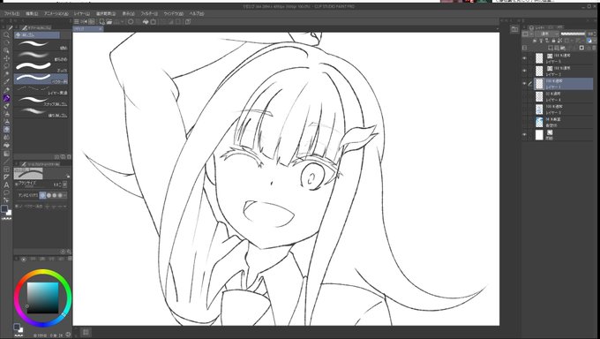Open the layer blend mode 通常 dropdown
This screenshot has height=339, width=600.
coord(547,34)
